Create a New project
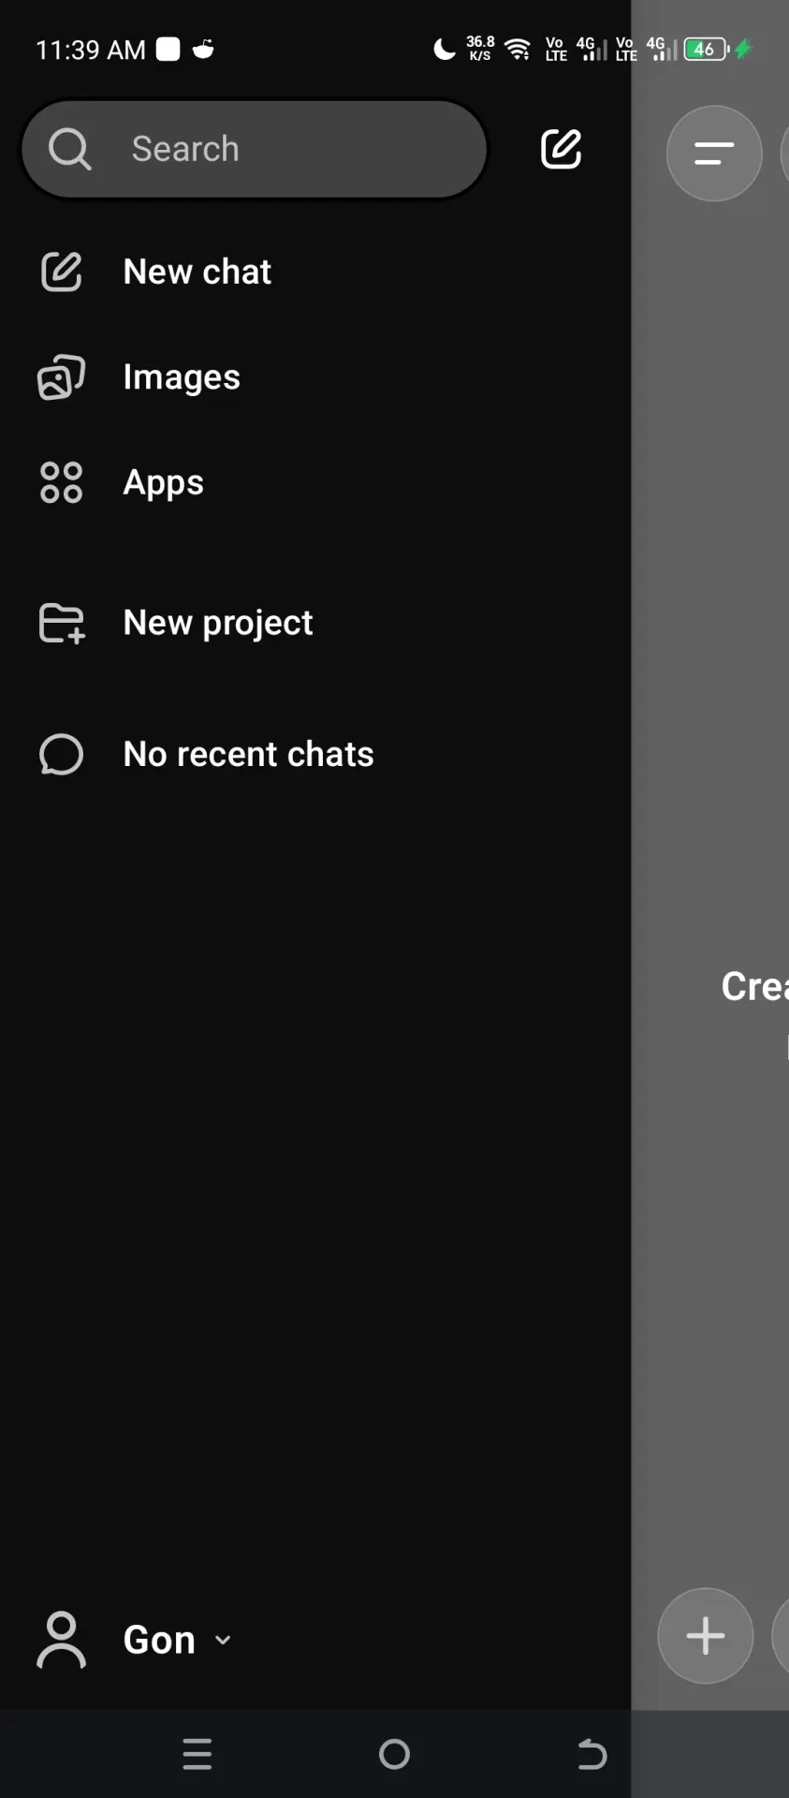This screenshot has height=1798, width=789. [x=218, y=623]
